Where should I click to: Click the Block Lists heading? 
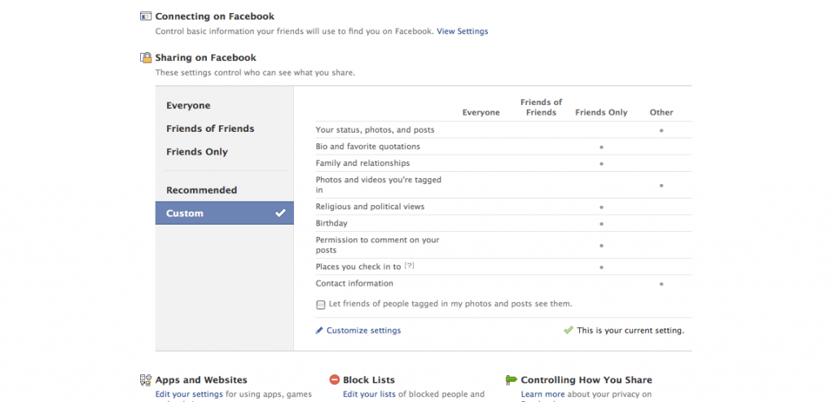pyautogui.click(x=369, y=380)
